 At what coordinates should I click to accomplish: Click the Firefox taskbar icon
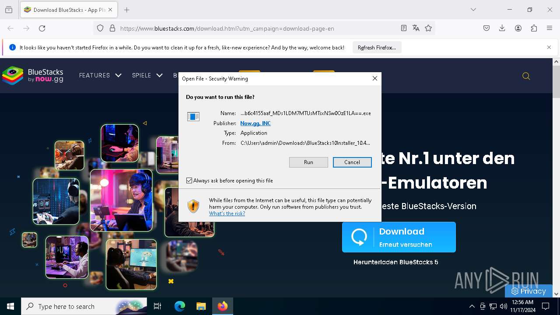click(x=223, y=306)
